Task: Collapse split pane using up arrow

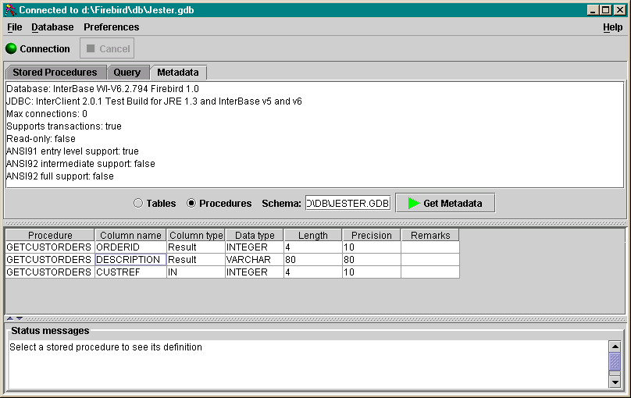Action: 9,318
